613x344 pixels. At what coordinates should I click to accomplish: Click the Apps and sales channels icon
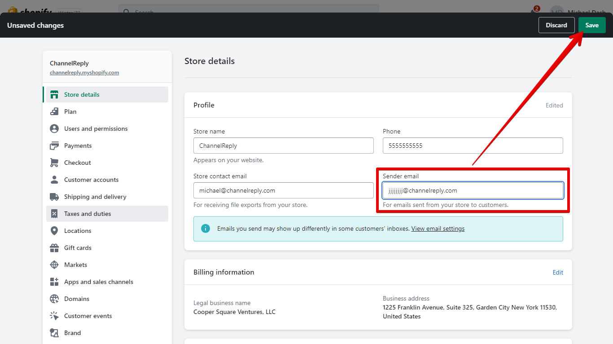[x=54, y=282]
